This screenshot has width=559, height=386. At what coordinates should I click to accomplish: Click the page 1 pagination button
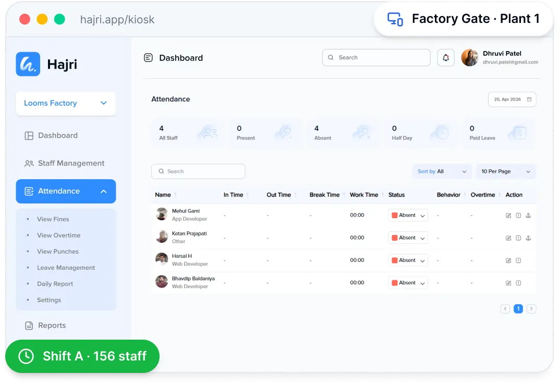click(x=518, y=309)
